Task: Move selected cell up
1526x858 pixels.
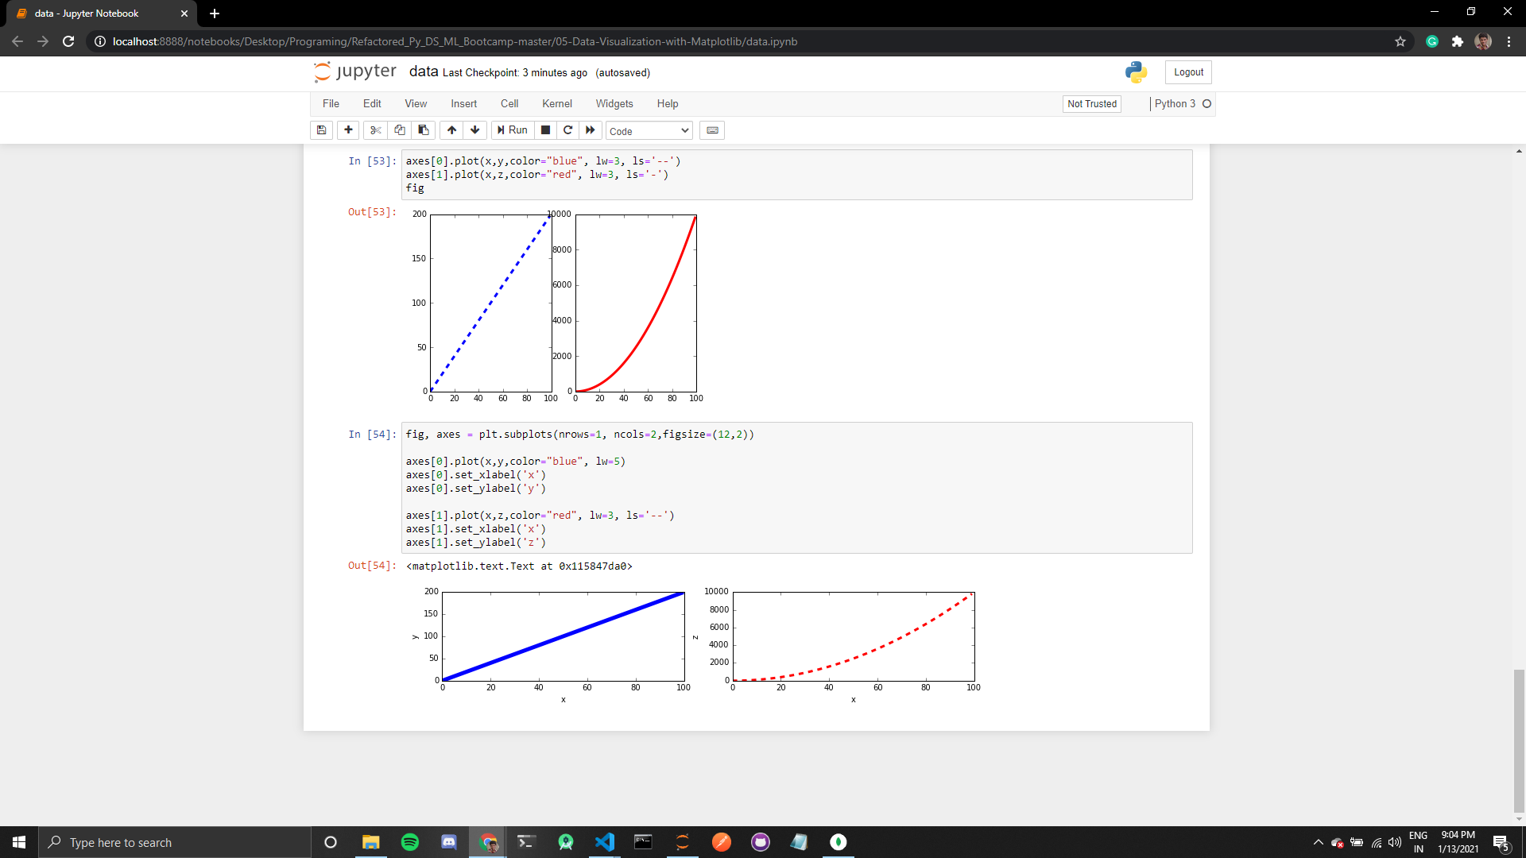Action: coord(451,129)
